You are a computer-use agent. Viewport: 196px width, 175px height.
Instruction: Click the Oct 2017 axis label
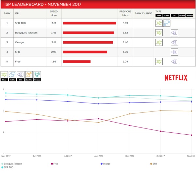pos(160,156)
